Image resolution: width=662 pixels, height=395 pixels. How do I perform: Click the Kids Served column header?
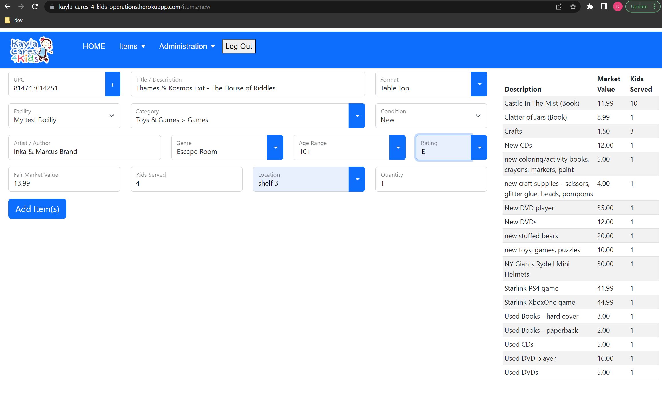pyautogui.click(x=641, y=84)
